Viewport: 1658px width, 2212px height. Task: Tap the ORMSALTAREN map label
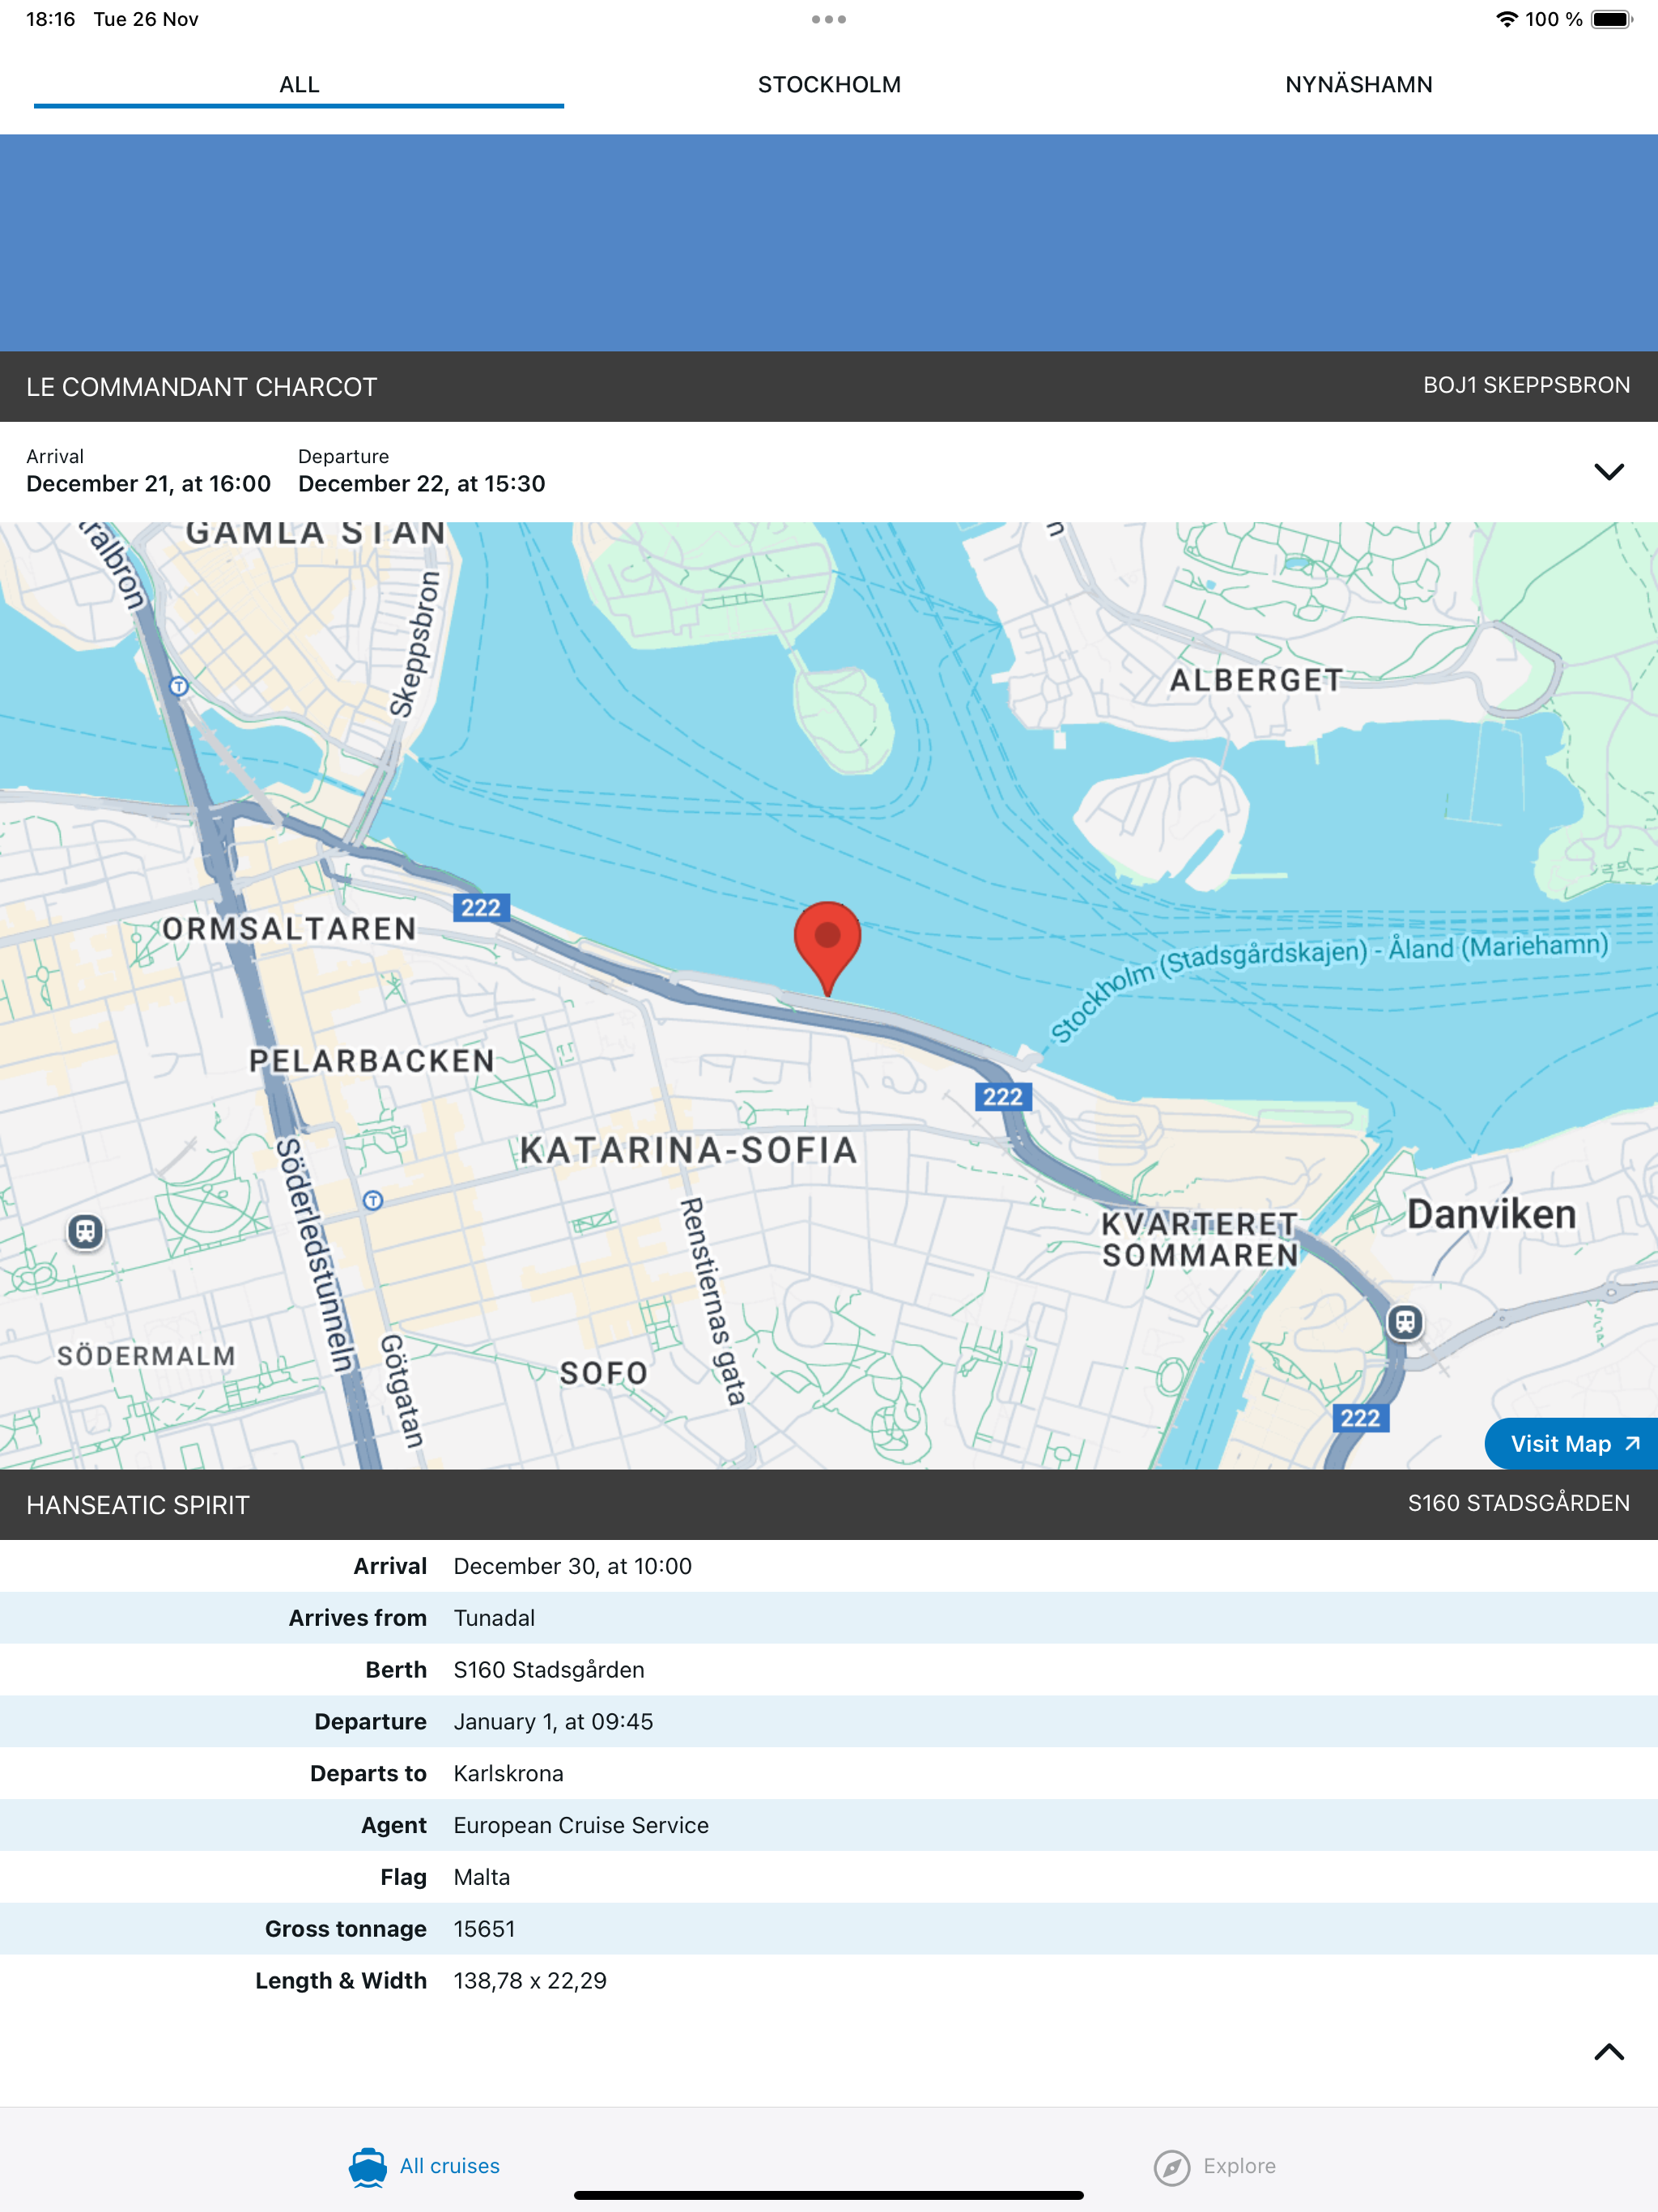click(289, 929)
